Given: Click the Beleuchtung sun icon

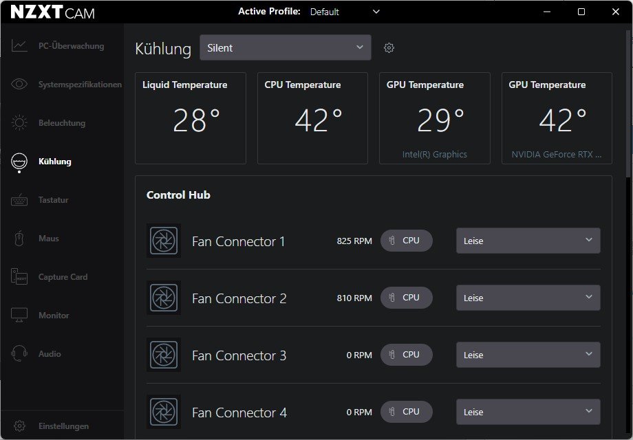Looking at the screenshot, I should point(19,122).
